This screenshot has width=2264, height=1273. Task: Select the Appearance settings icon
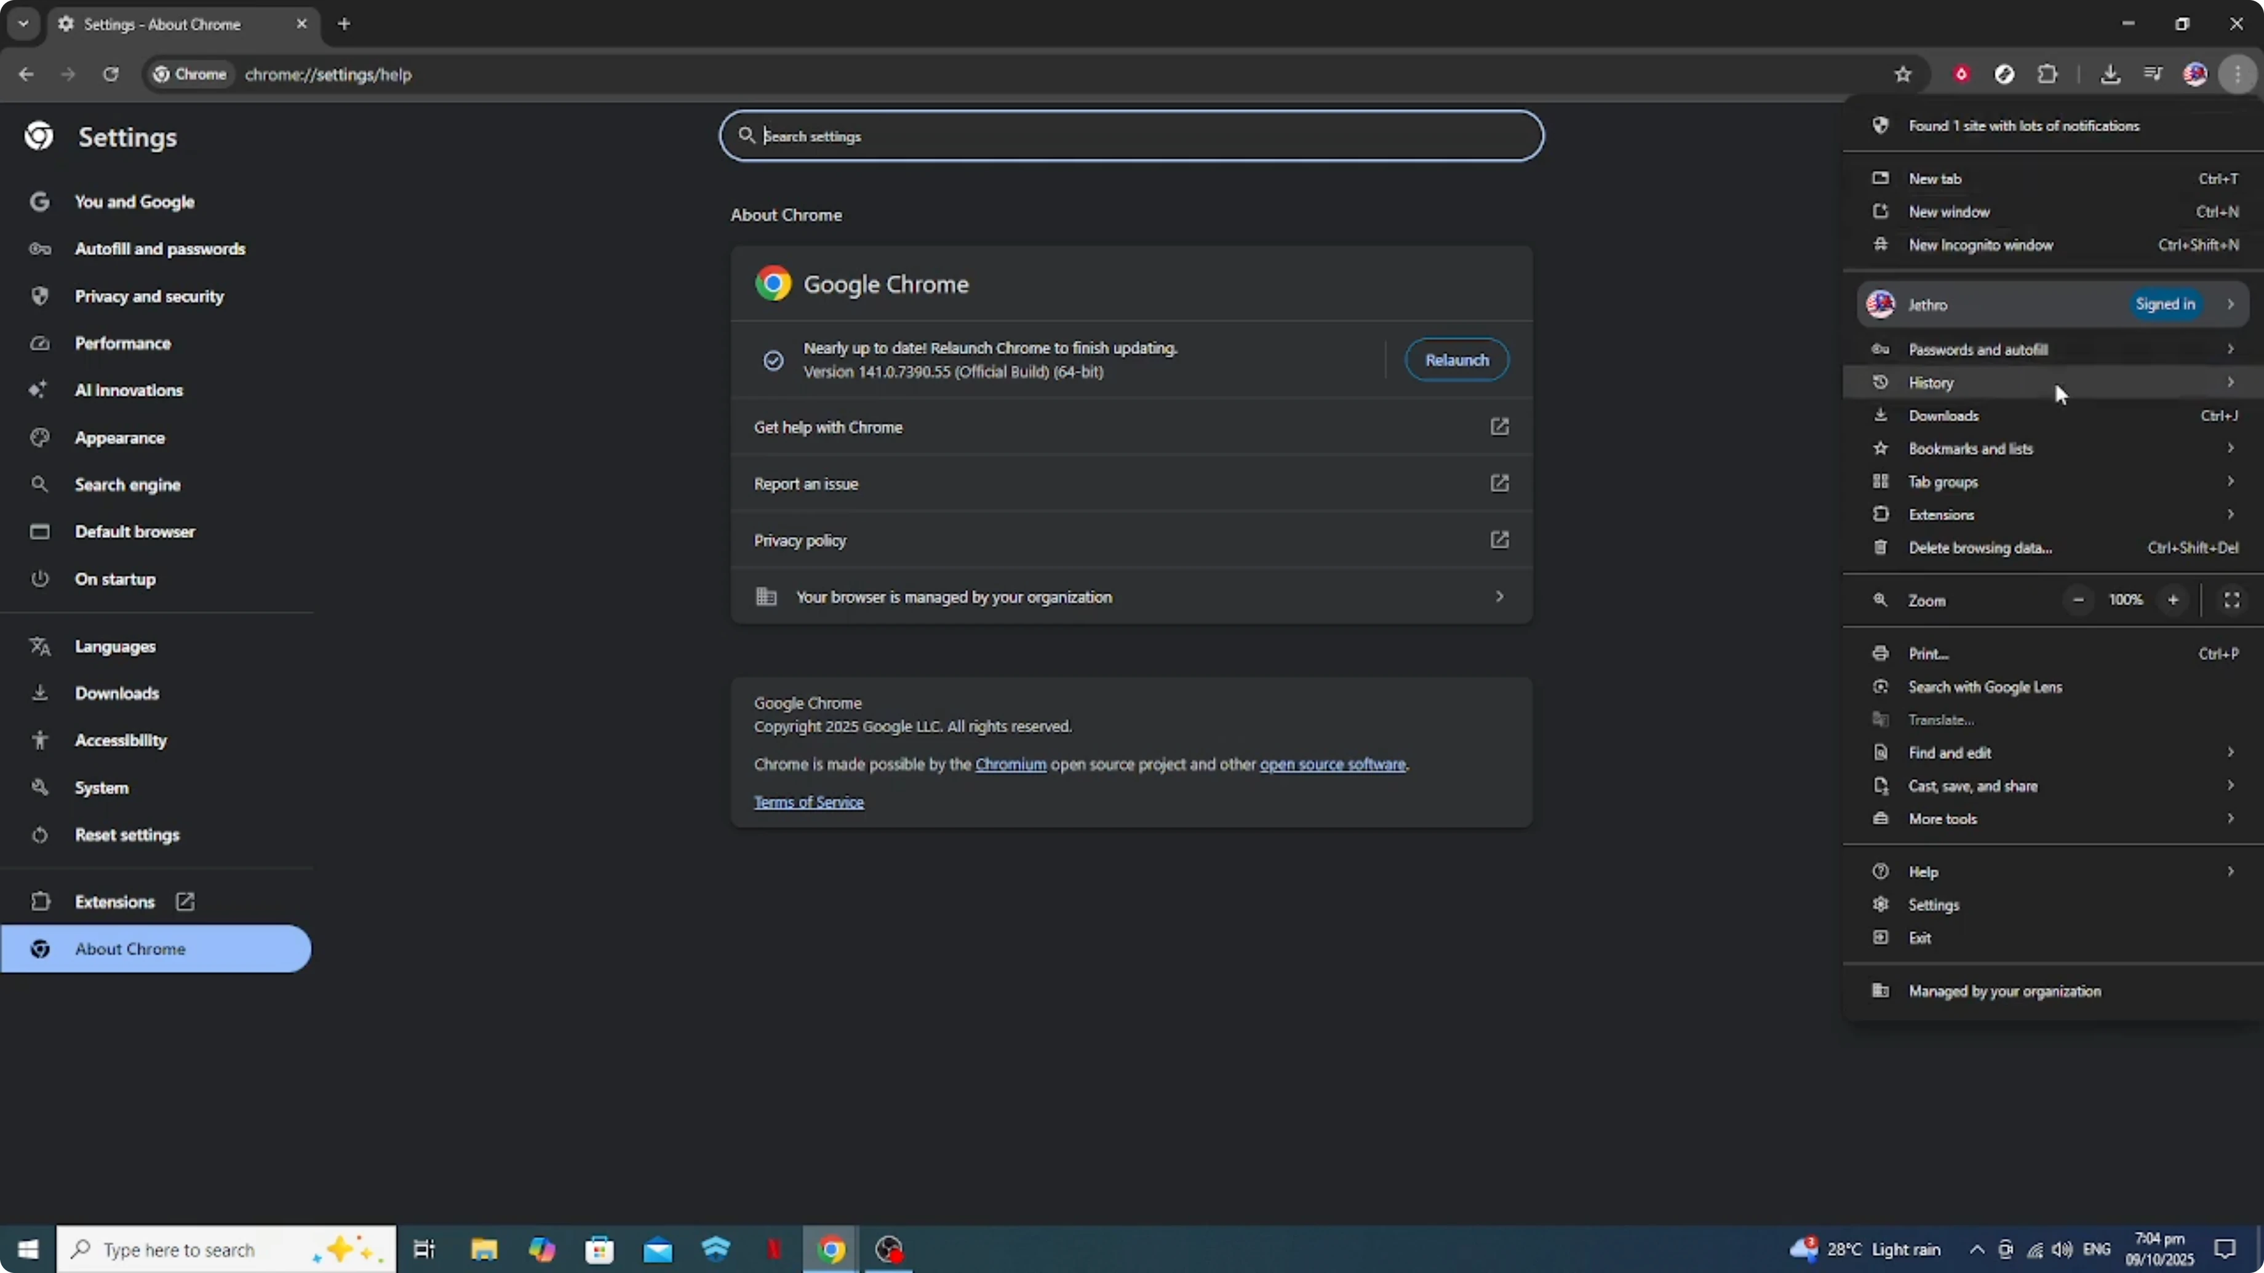[39, 437]
